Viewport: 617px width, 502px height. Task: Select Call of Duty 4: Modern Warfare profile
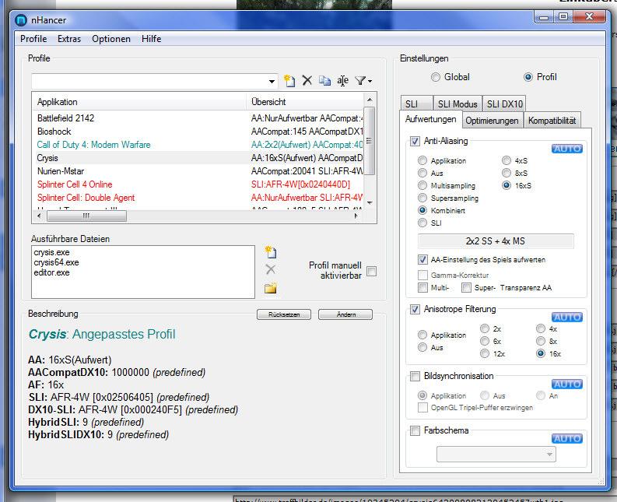point(198,145)
